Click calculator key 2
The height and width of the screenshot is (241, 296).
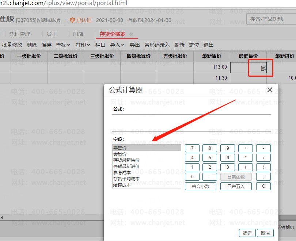210,167
